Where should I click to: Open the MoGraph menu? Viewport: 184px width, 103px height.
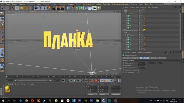click(99, 4)
